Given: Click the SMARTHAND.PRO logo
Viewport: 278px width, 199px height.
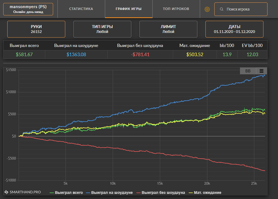Looking at the screenshot, I should pos(23,192).
